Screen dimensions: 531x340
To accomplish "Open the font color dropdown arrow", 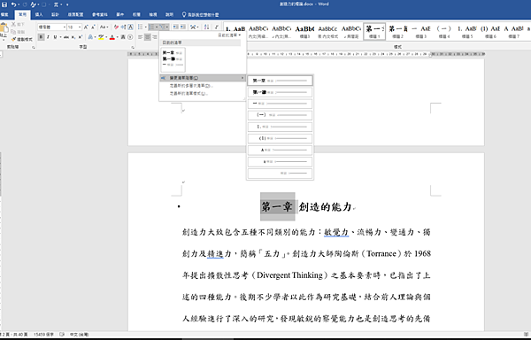I will click(117, 37).
